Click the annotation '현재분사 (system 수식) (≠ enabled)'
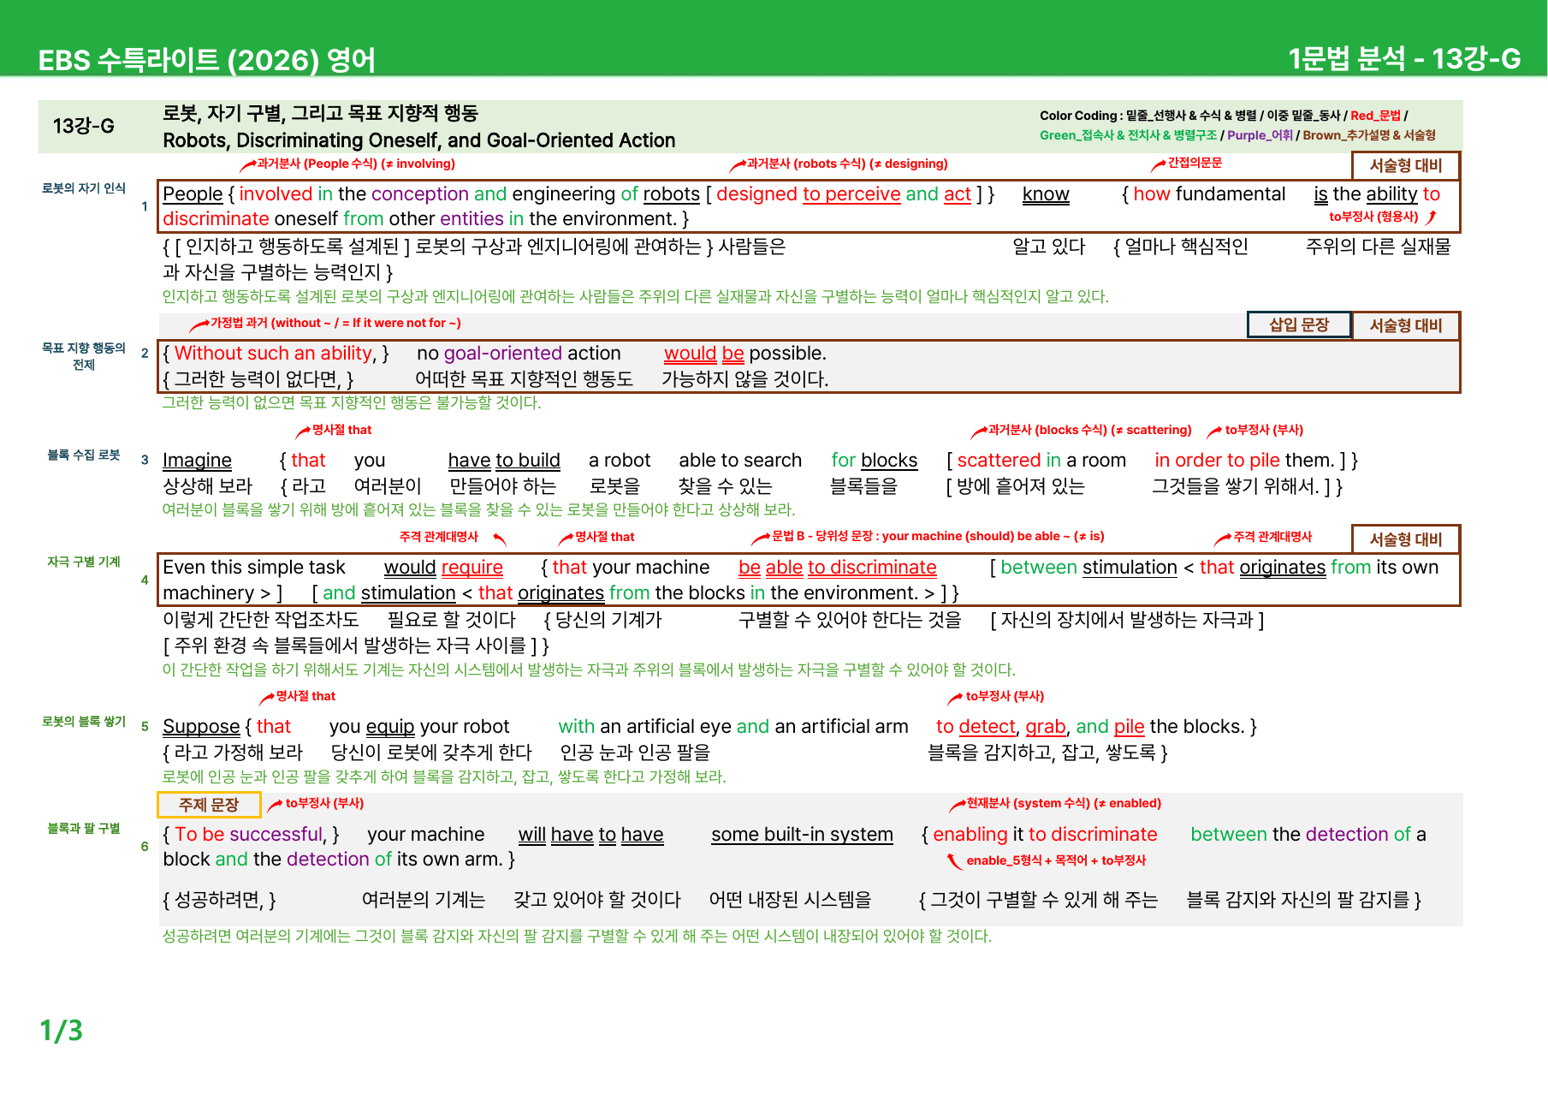The image size is (1548, 1095). pos(1064,803)
